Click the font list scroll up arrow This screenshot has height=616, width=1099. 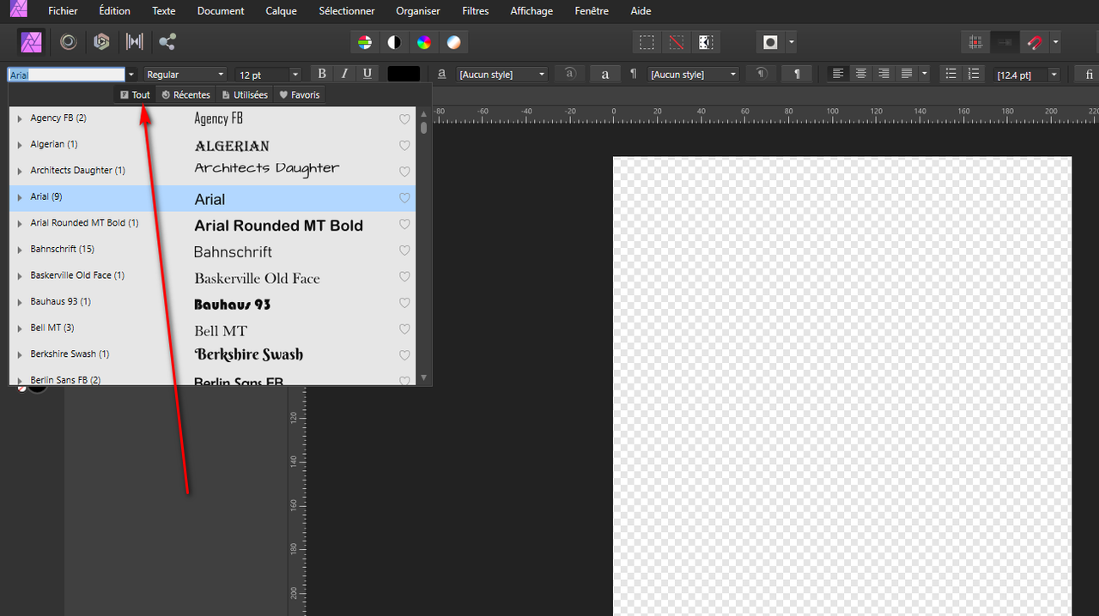423,114
